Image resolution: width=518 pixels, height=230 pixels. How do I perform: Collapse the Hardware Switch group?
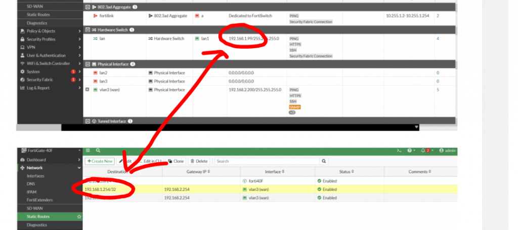pos(88,30)
